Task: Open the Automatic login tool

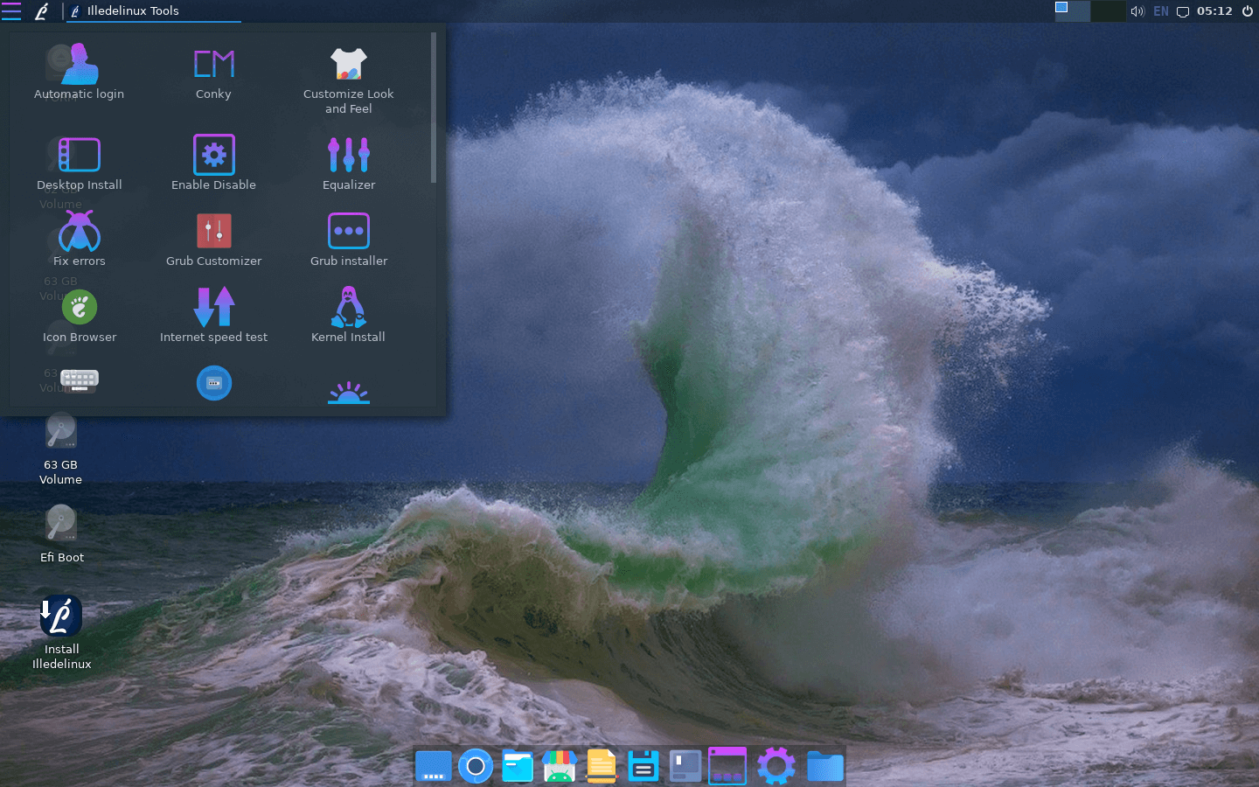Action: 80,72
